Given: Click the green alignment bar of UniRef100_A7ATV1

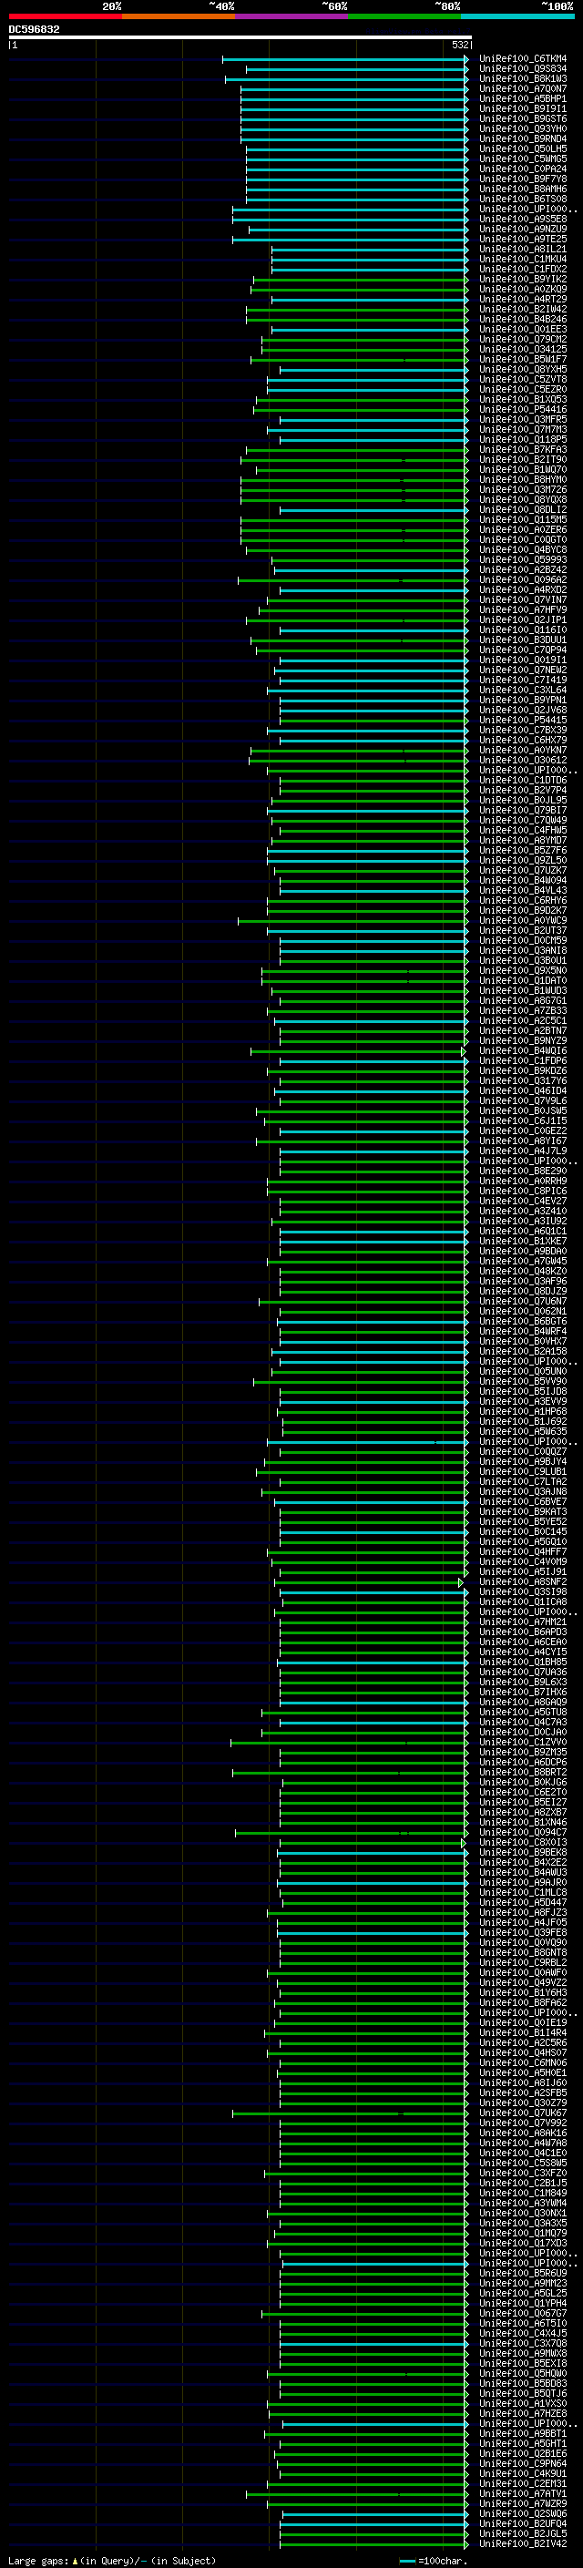Looking at the screenshot, I should [357, 2493].
